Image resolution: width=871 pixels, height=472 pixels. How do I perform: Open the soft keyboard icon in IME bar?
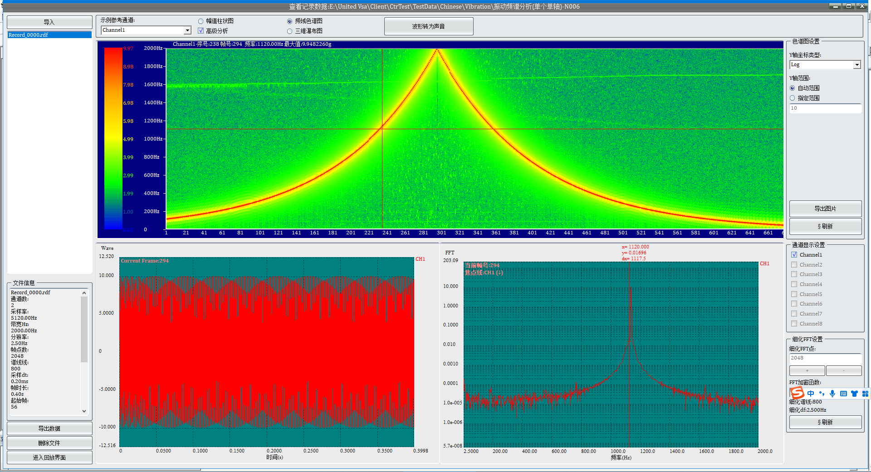(x=843, y=394)
